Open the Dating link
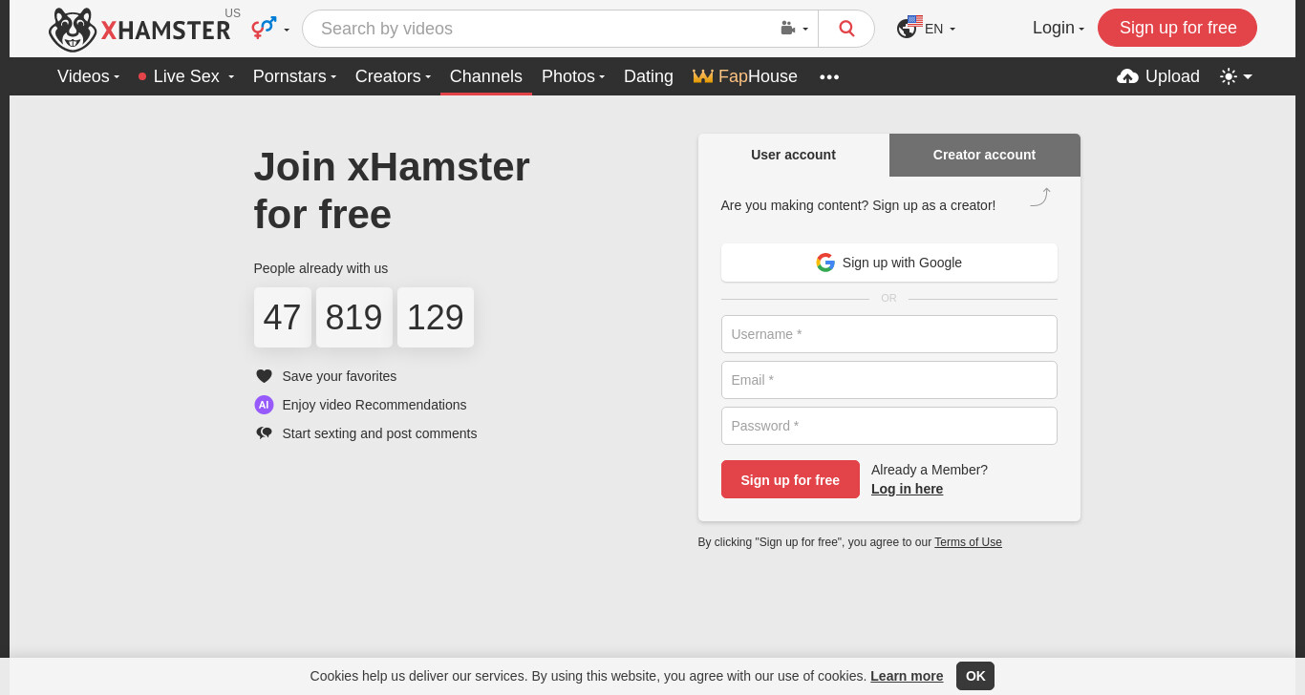The width and height of the screenshot is (1305, 695). tap(649, 76)
